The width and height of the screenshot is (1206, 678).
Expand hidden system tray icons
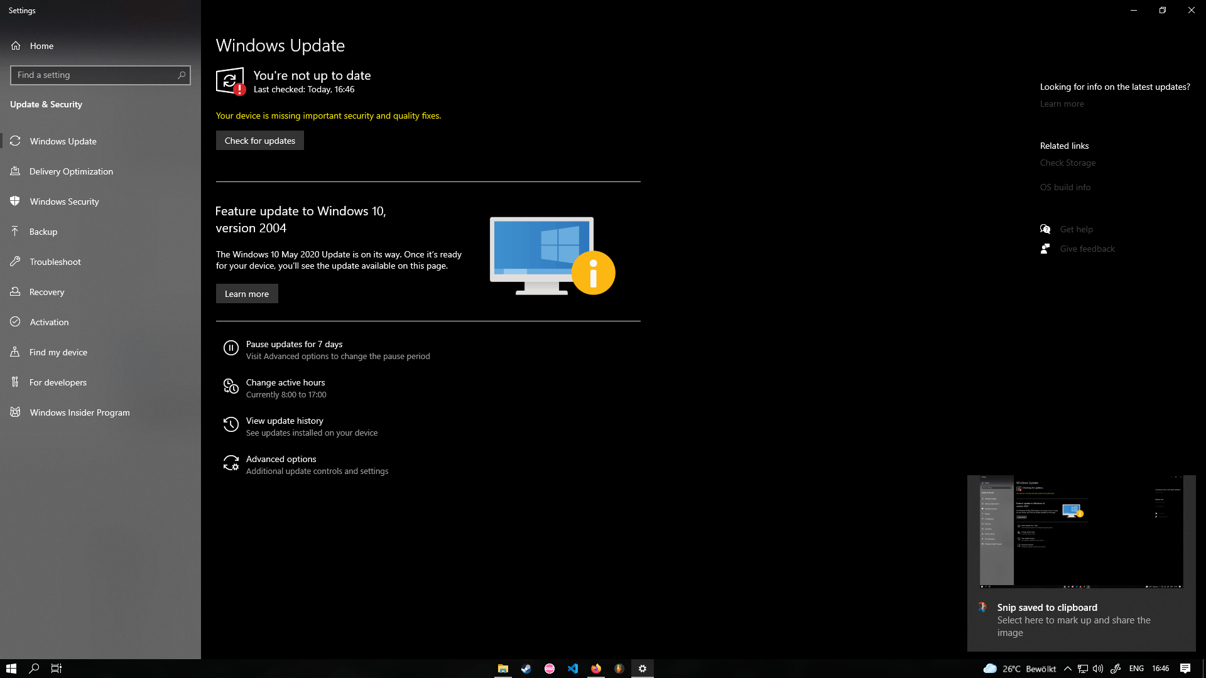click(x=1068, y=668)
